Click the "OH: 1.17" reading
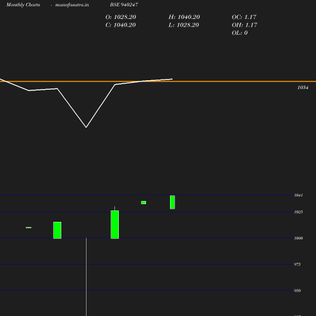Screen dimensions: 316x316 (x=245, y=25)
